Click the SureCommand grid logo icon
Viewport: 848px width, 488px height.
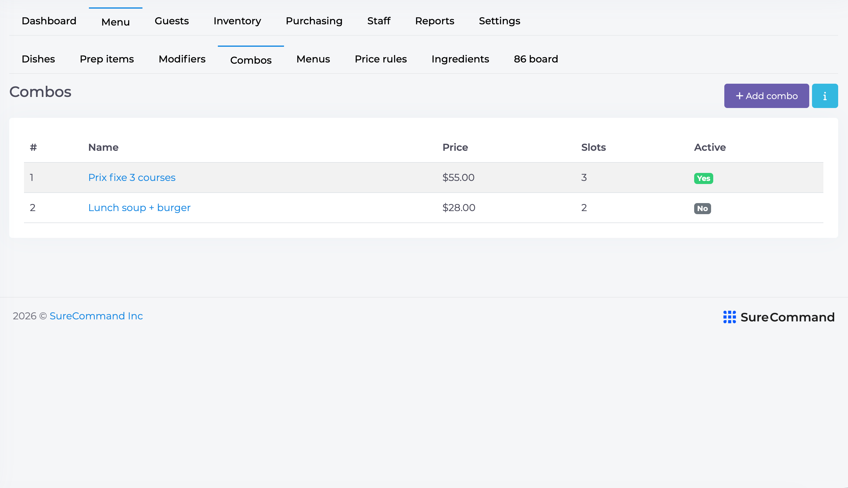pos(729,317)
